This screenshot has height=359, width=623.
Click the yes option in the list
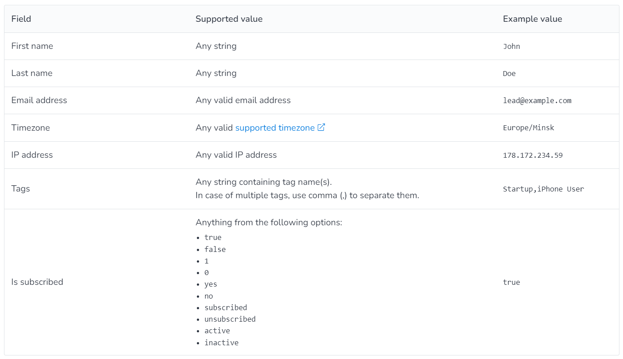(211, 284)
